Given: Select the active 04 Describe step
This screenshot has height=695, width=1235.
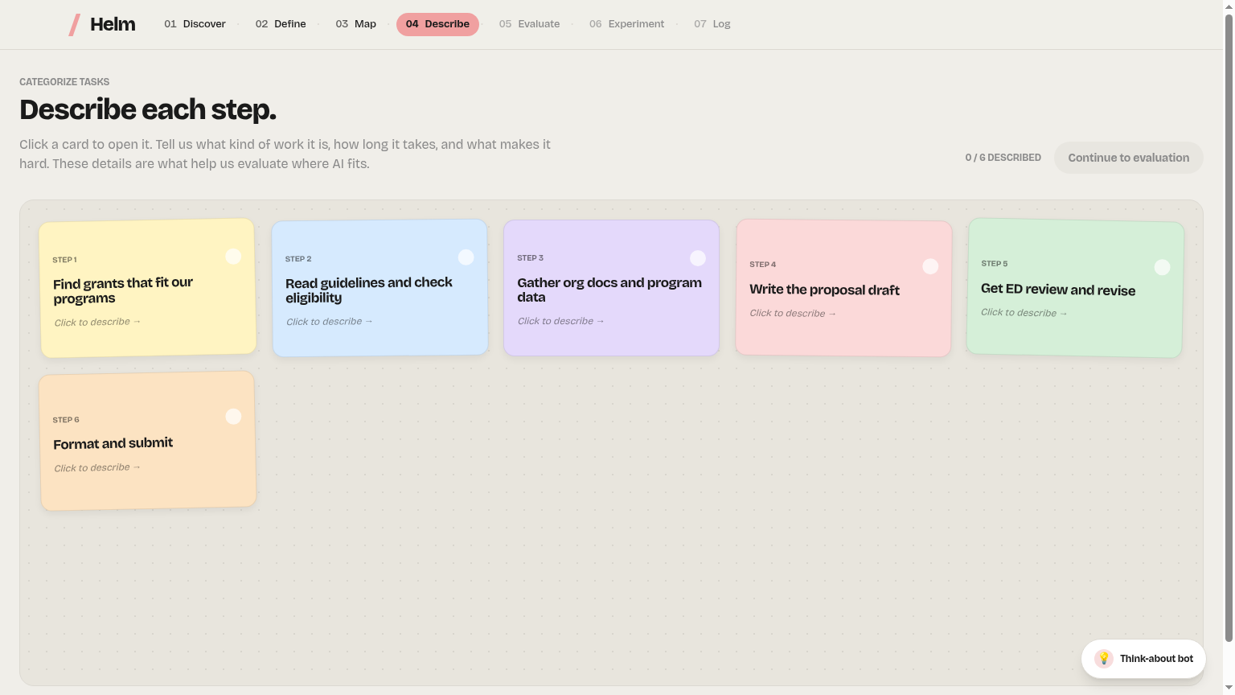Looking at the screenshot, I should point(437,24).
